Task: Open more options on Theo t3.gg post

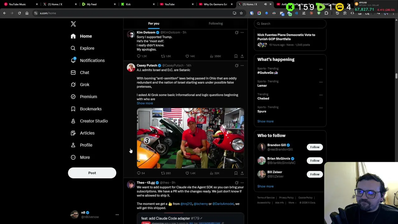Action: click(x=242, y=183)
